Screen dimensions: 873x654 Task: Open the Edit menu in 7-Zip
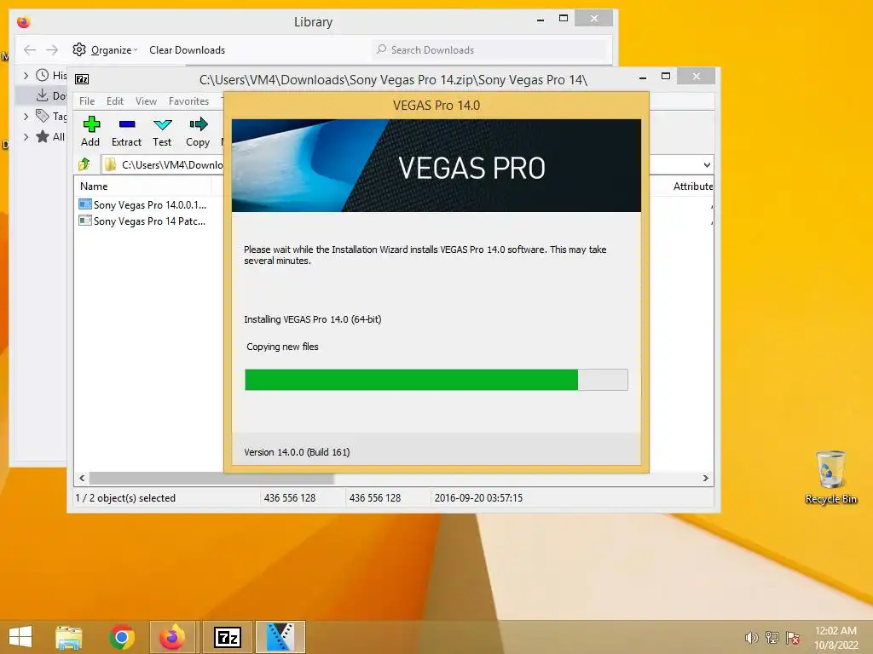click(115, 101)
